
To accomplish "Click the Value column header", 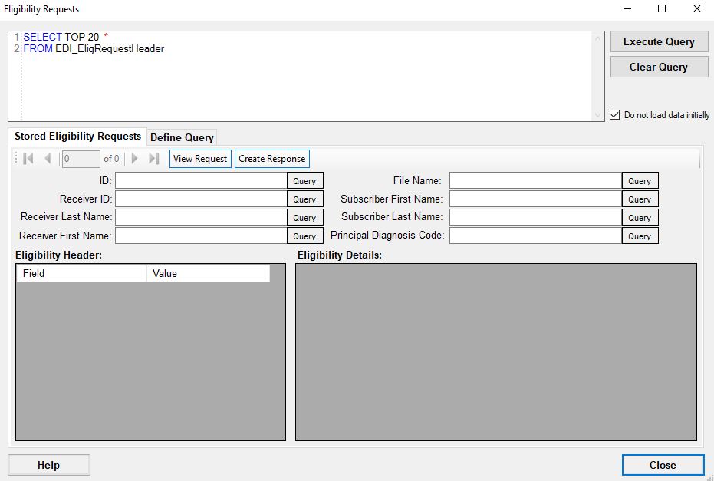I will [208, 273].
